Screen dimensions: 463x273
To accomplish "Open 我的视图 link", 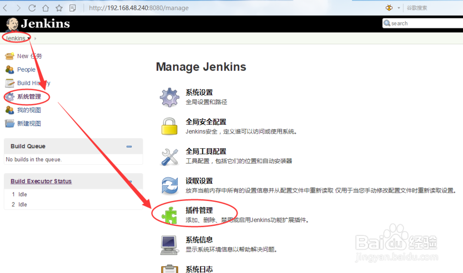I will [x=29, y=110].
